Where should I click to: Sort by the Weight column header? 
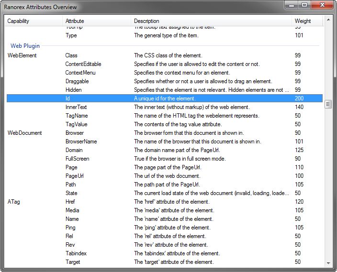tap(307, 21)
